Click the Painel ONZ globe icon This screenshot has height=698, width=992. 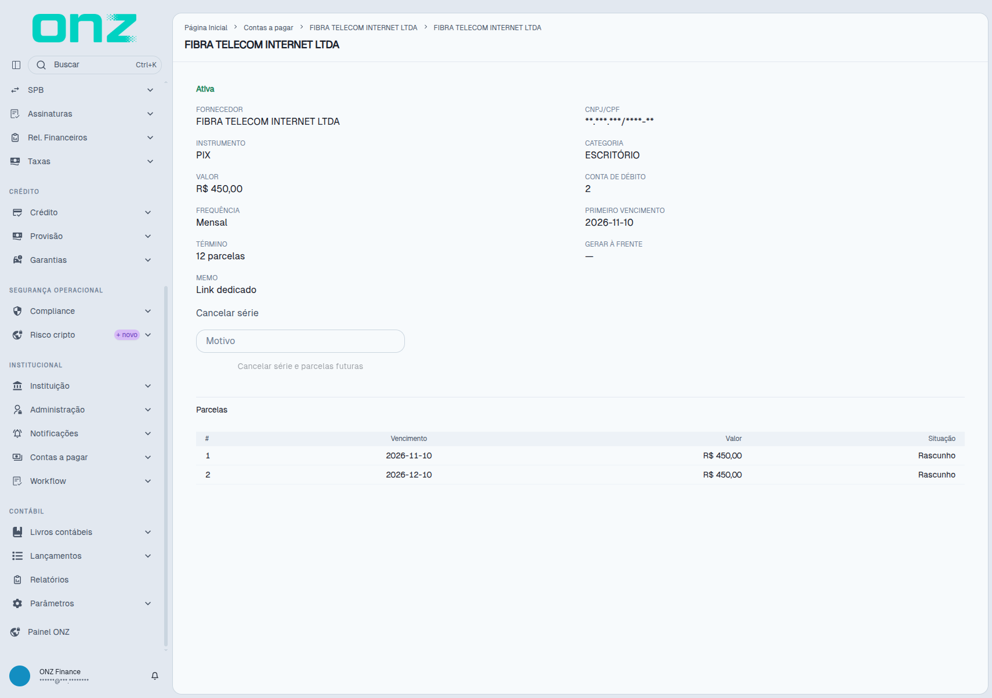pyautogui.click(x=15, y=632)
